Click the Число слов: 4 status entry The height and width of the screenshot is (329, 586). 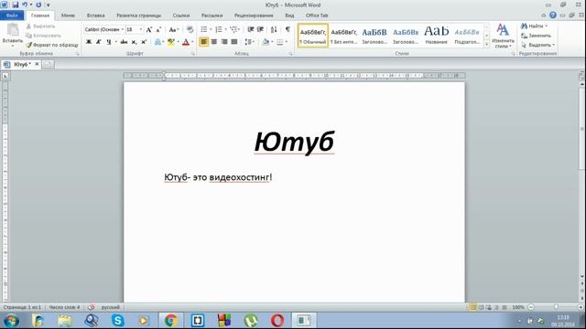coord(64,307)
